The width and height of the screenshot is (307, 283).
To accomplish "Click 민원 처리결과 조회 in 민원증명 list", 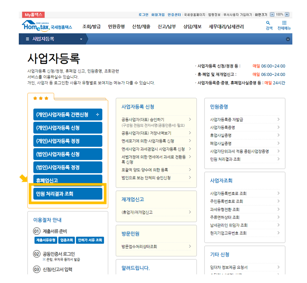I will point(225,159).
